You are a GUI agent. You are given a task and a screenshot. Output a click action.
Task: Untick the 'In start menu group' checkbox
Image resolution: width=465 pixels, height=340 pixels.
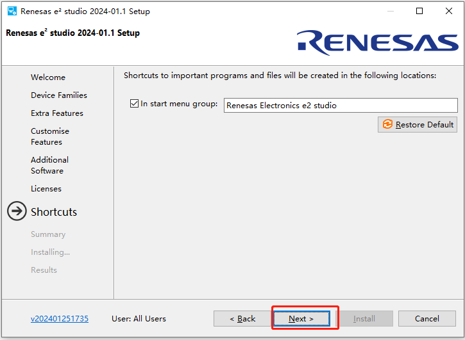[x=134, y=104]
